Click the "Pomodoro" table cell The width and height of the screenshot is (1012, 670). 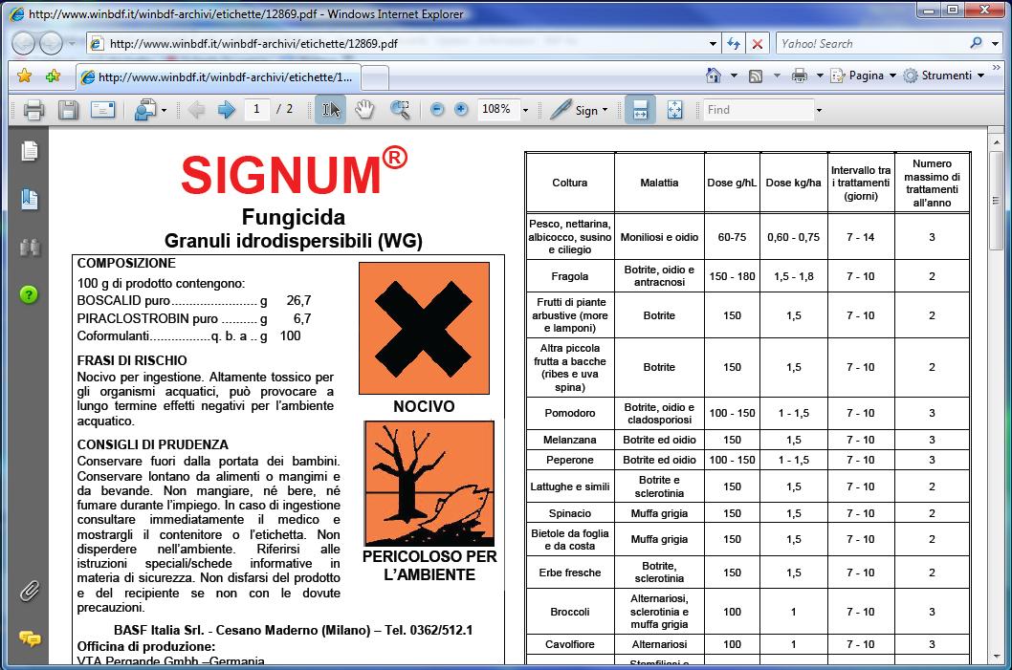pos(570,413)
